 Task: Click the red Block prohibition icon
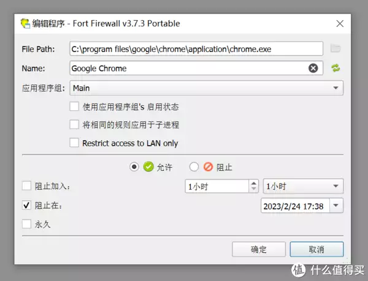pos(208,167)
